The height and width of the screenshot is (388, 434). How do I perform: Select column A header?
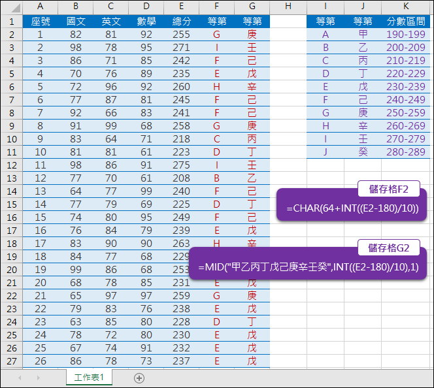pos(40,7)
